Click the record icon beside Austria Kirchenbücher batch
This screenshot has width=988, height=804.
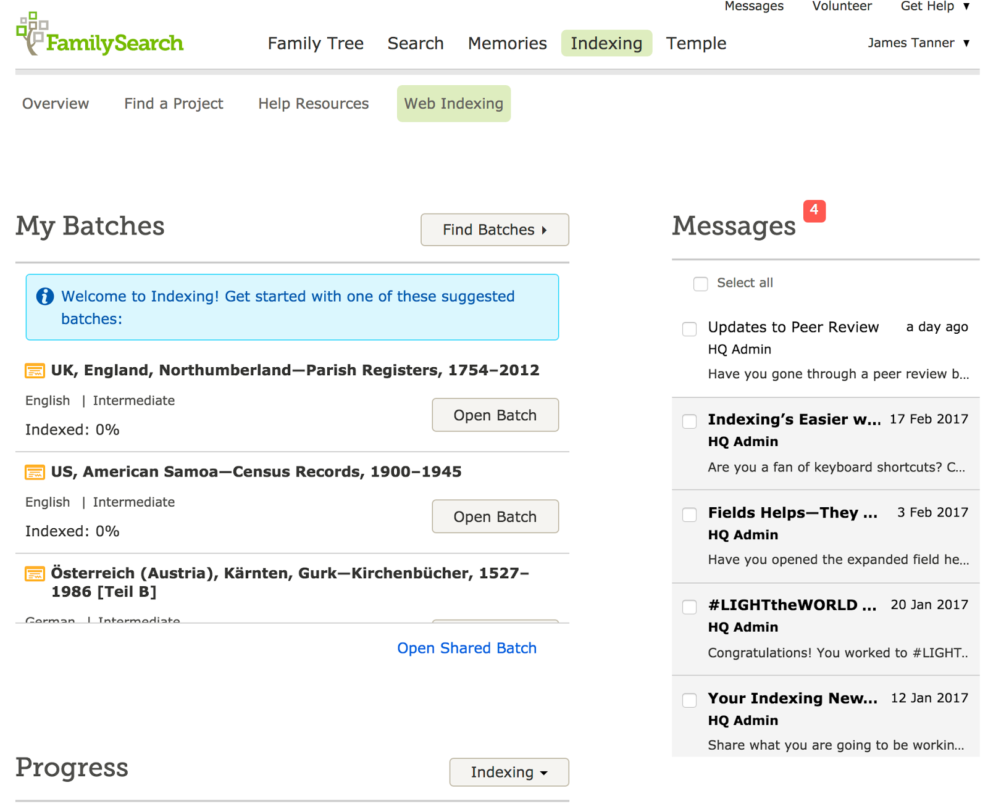(x=35, y=574)
